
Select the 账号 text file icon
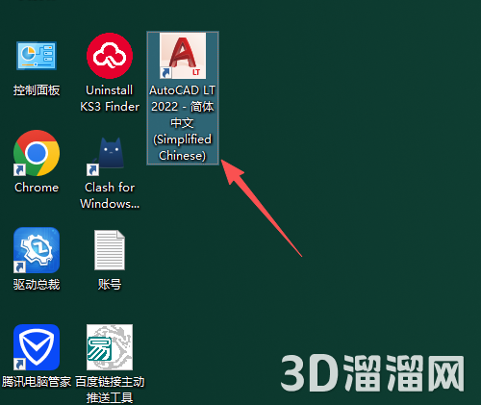[x=110, y=250]
